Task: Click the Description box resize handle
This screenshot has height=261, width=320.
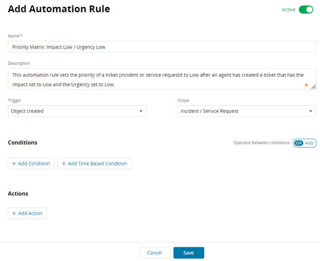Action: coord(313,86)
